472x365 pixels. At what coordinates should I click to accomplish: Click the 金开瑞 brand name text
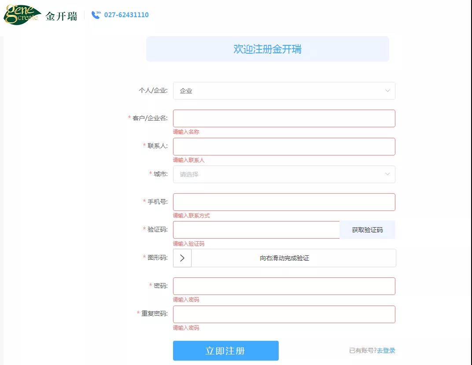tap(61, 15)
